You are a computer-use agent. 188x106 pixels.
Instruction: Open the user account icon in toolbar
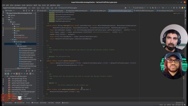click(126, 8)
